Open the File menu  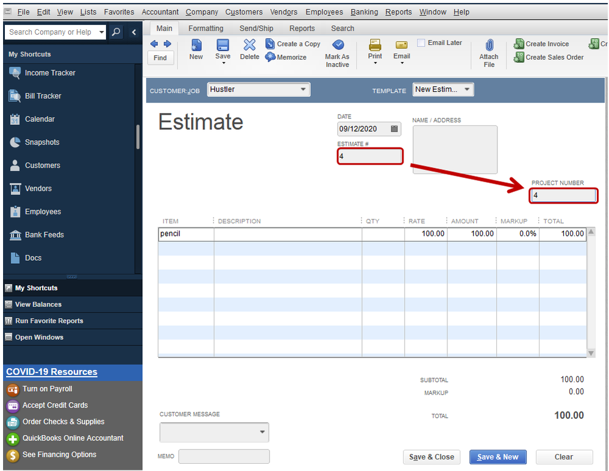coord(23,12)
